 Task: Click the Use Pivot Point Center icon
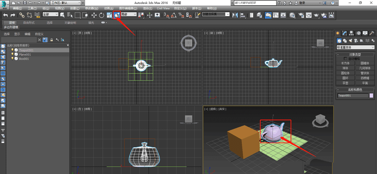(x=141, y=15)
